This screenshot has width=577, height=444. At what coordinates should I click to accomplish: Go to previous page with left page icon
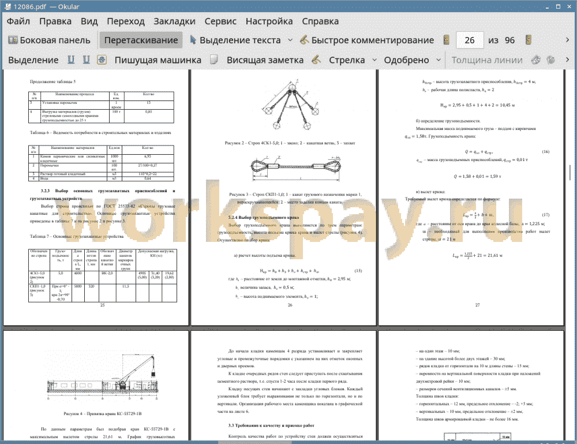pos(447,40)
